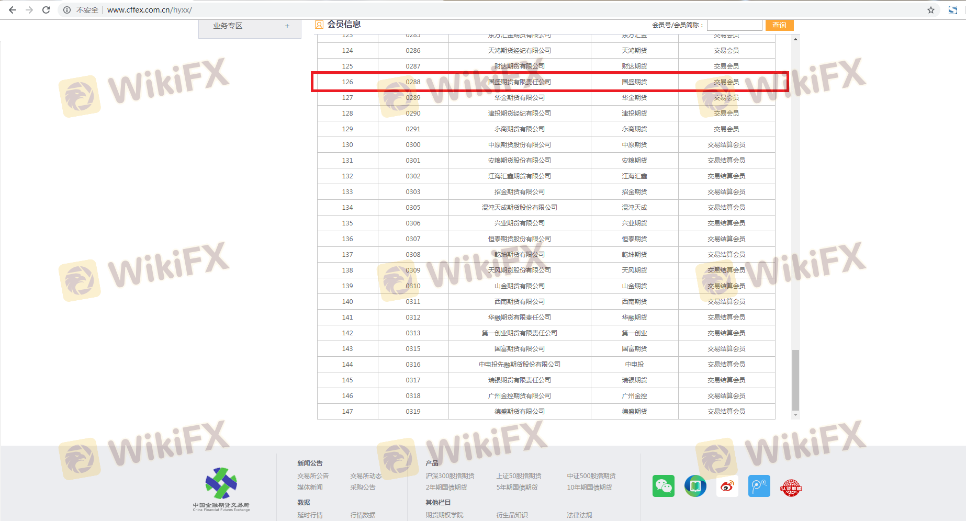Click the orange 查询 search button

[779, 25]
